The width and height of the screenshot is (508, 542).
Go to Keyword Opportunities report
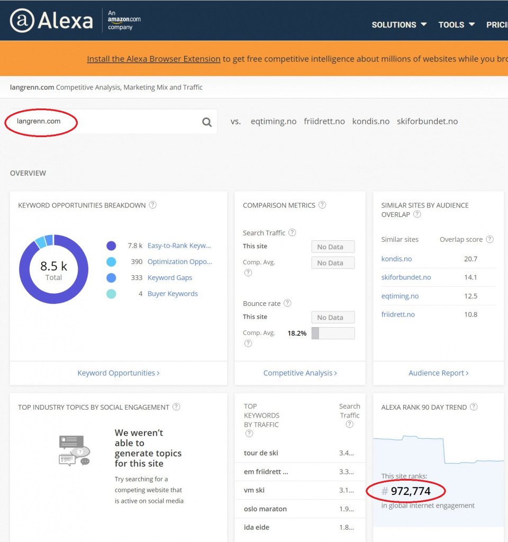pyautogui.click(x=119, y=373)
